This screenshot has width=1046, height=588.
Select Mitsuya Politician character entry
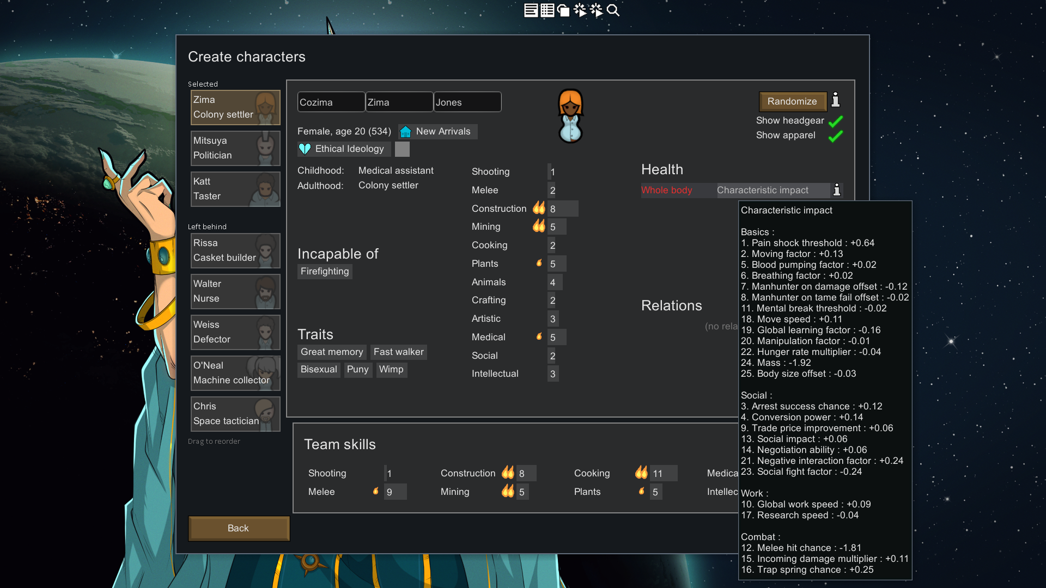[x=235, y=148]
